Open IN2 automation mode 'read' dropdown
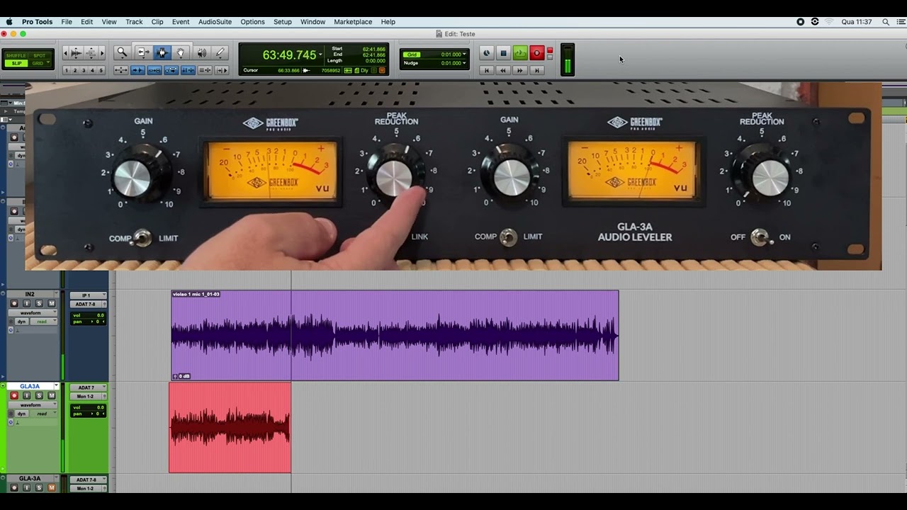 [x=43, y=322]
